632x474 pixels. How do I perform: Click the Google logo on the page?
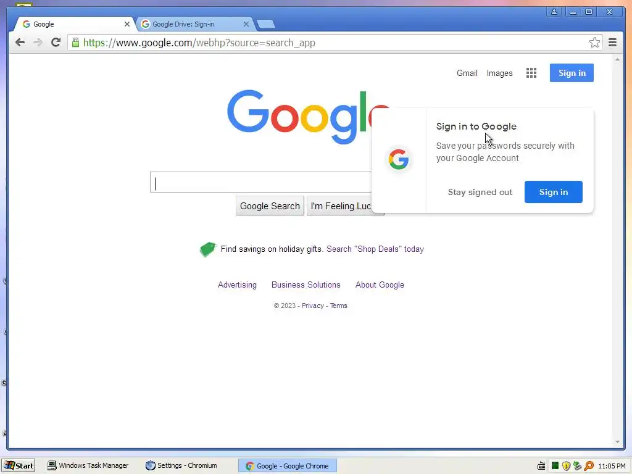309,116
